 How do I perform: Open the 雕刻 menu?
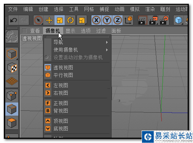(x=165, y=9)
